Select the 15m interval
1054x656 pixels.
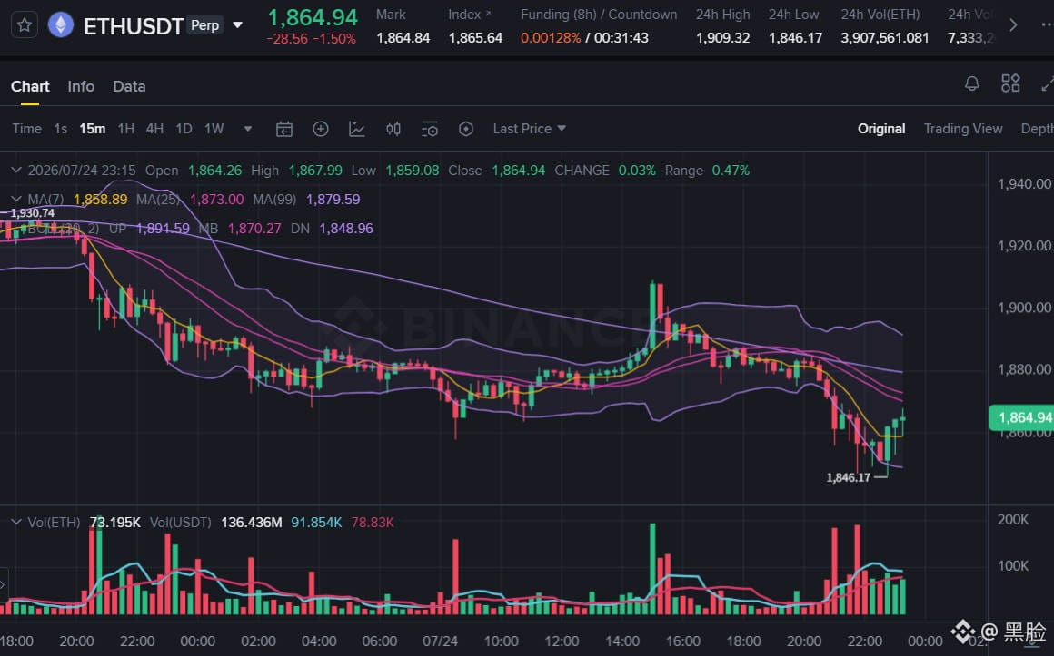point(92,128)
